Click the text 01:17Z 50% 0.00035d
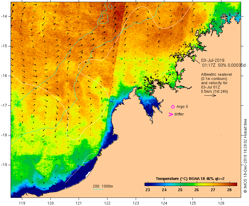 pyautogui.click(x=224, y=65)
